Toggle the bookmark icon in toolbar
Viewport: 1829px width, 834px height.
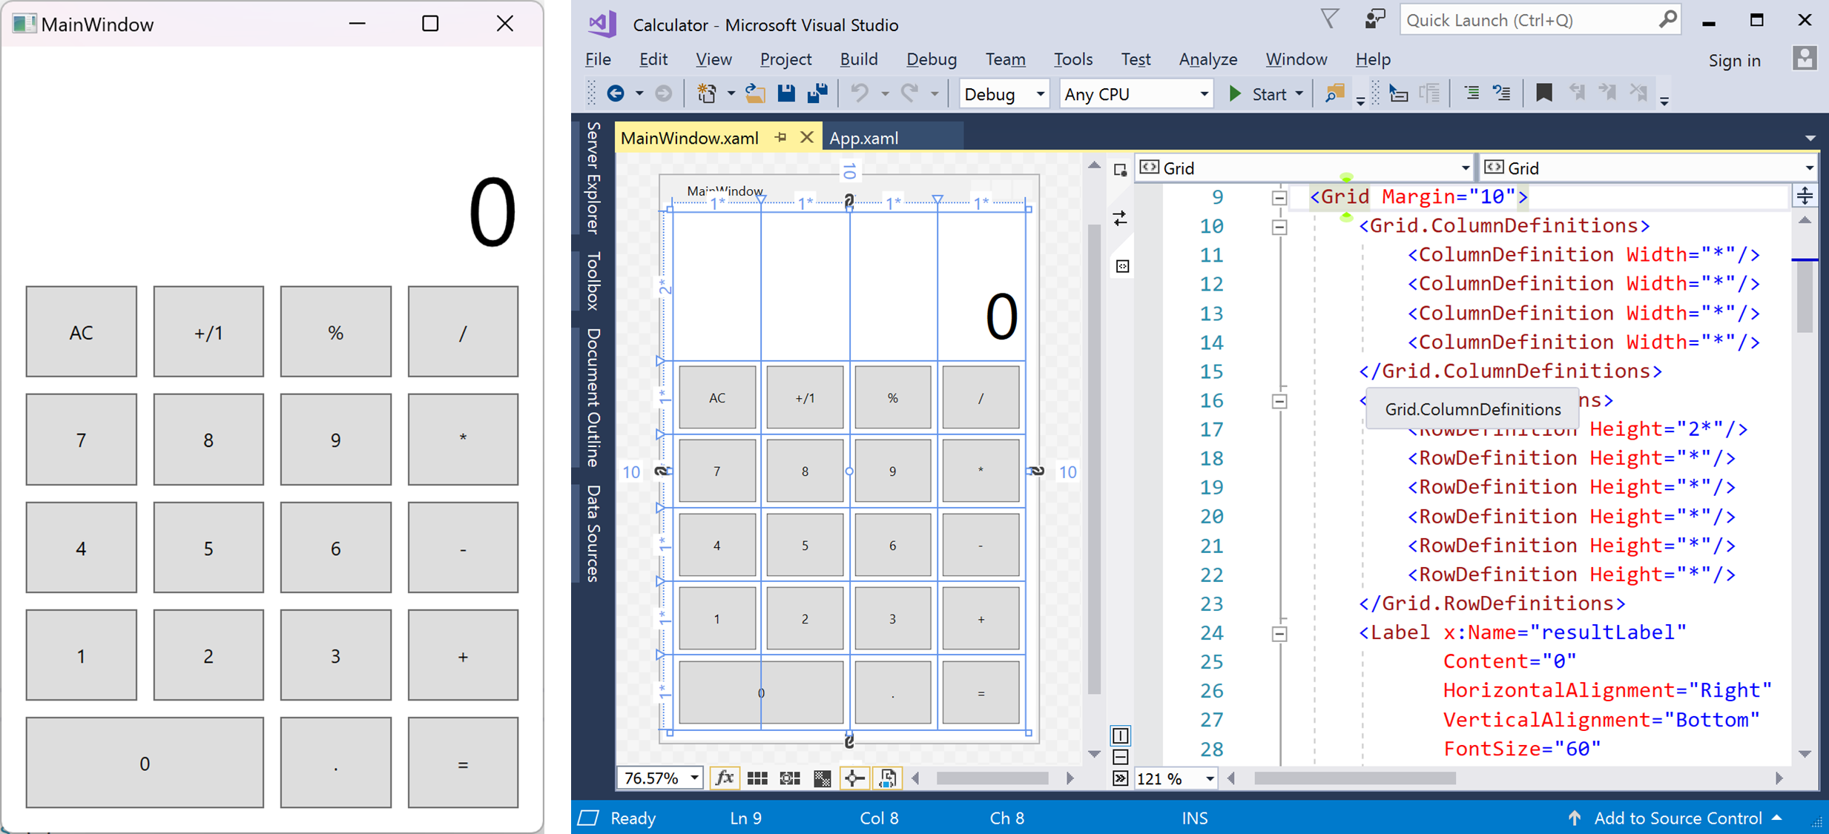1543,93
